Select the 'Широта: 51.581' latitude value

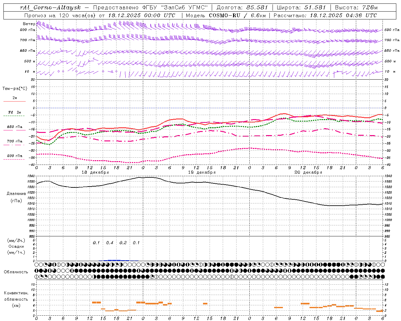[x=301, y=8]
